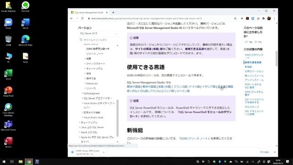Click the 英語 (米国) language download link

(165, 87)
